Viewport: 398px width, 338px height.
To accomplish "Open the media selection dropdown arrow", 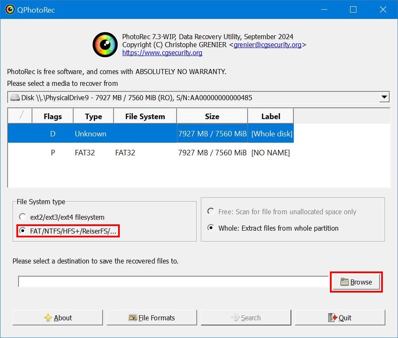I will (x=384, y=97).
